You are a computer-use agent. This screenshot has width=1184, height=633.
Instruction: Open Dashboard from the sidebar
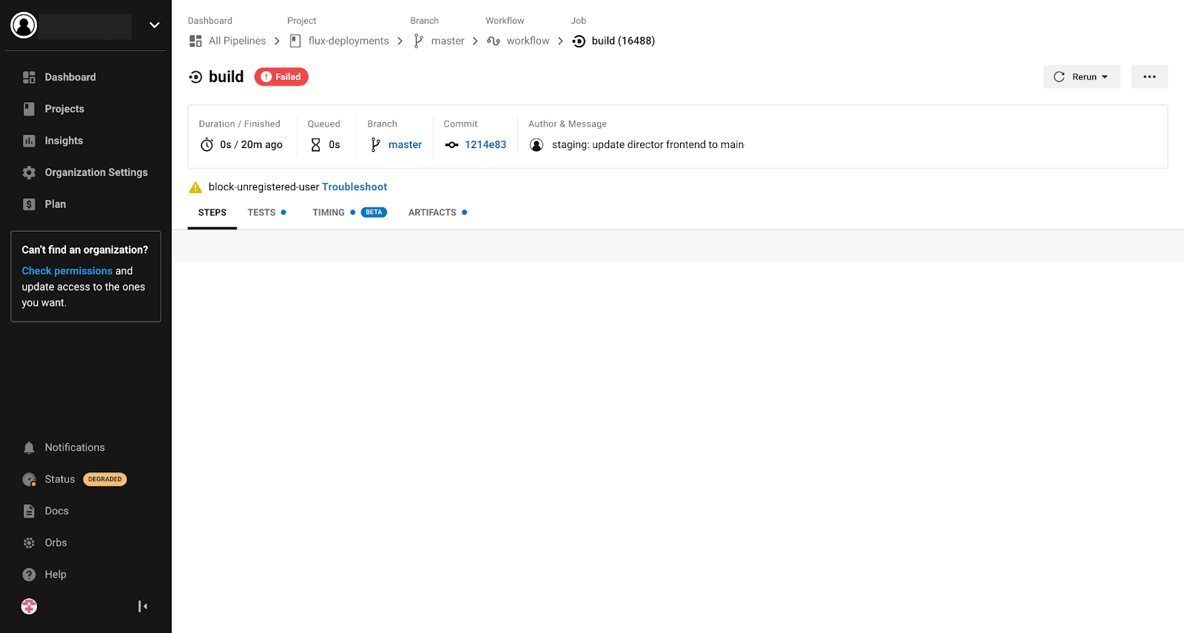(70, 77)
